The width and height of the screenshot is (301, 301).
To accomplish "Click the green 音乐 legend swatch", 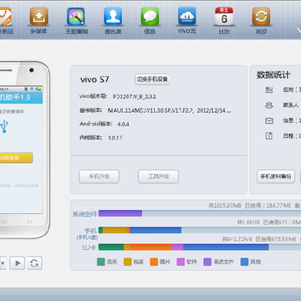I will pos(101,262).
